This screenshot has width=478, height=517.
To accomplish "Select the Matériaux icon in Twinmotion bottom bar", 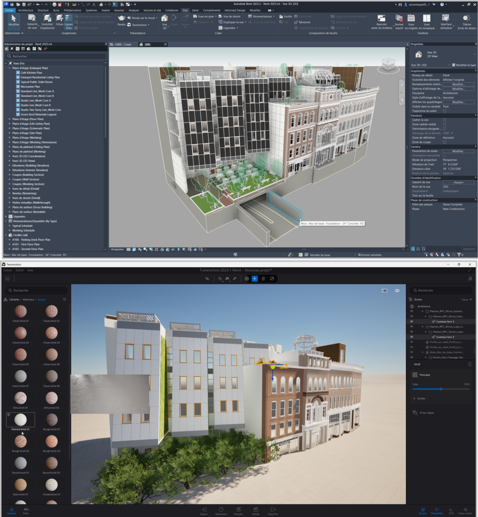I will (x=222, y=510).
